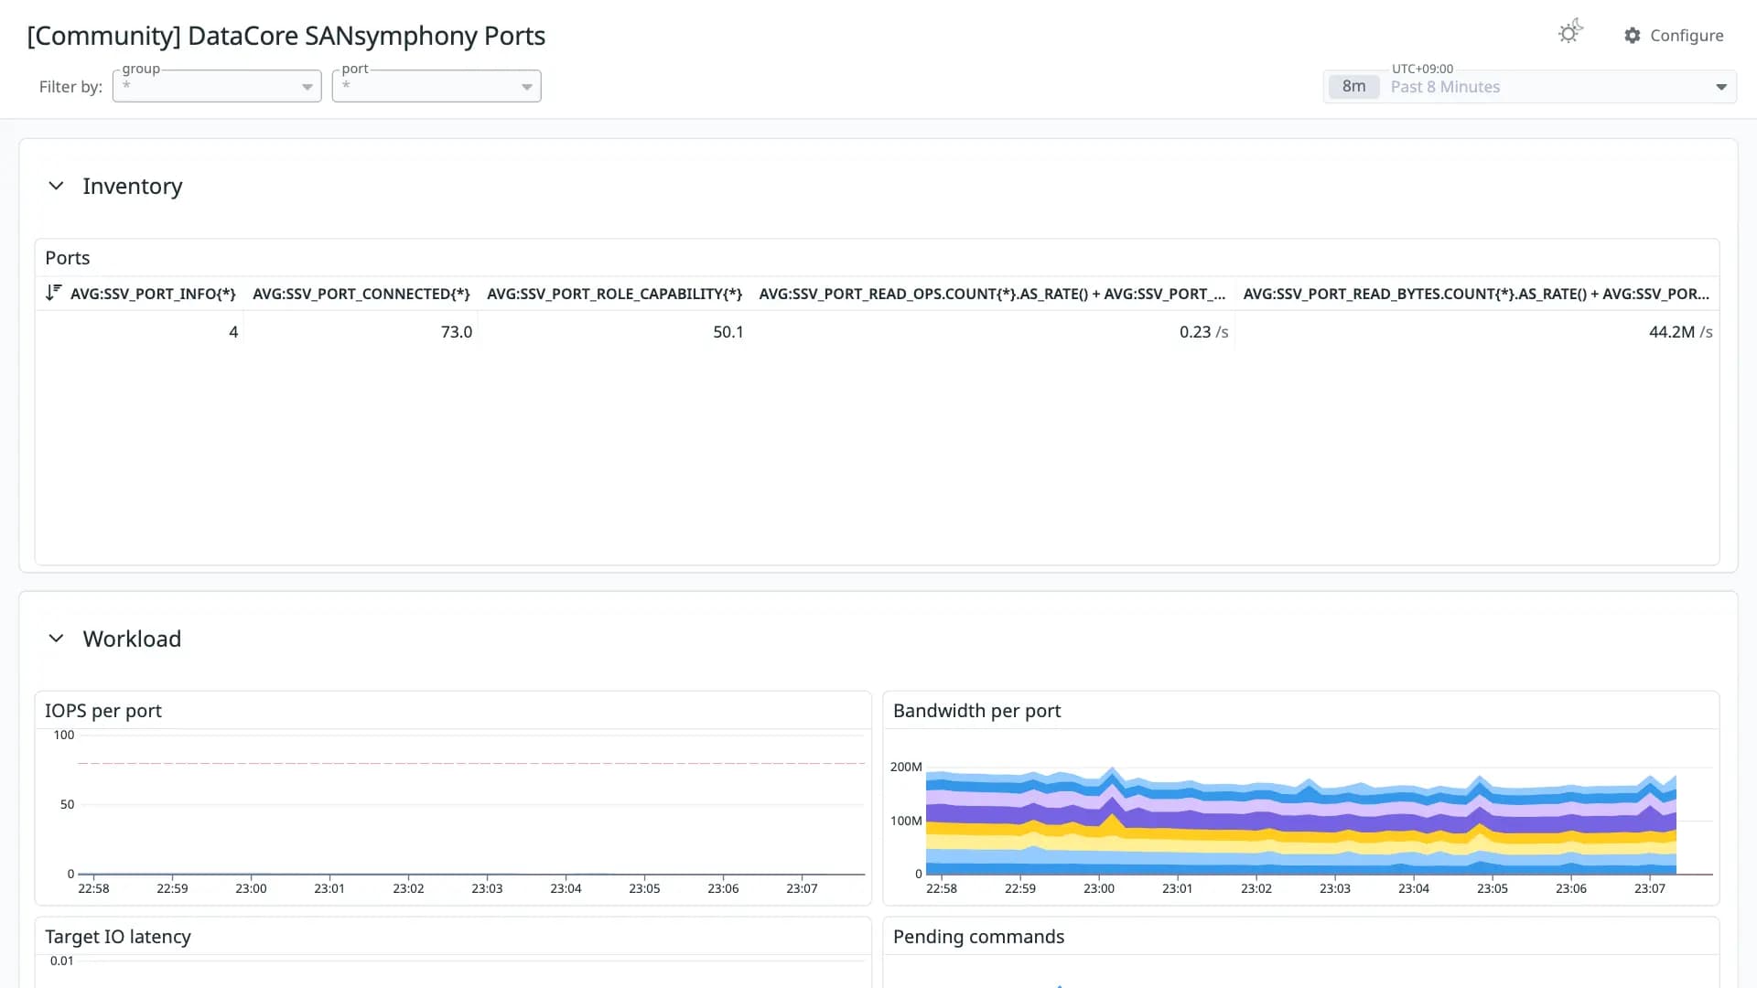Click the sort arrow icon in Ports table
Viewport: 1757px width, 988px height.
[x=53, y=293]
